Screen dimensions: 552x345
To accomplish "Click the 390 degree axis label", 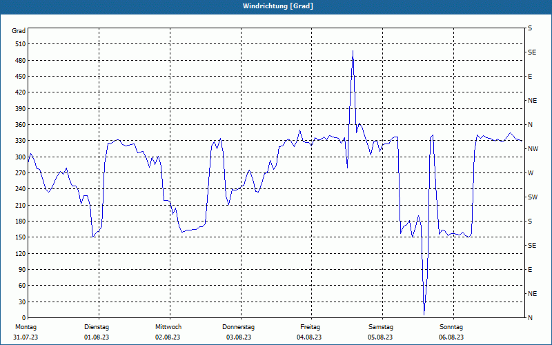I will coord(21,109).
